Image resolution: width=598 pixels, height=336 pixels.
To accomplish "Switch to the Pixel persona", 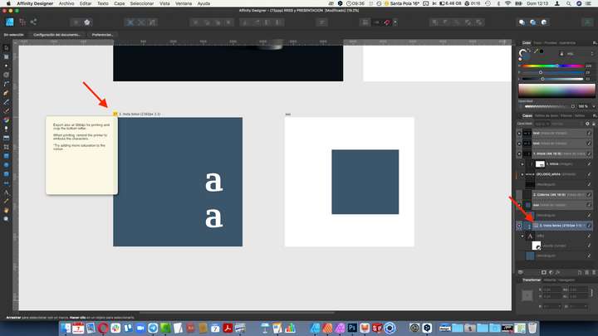I will pyautogui.click(x=22, y=22).
